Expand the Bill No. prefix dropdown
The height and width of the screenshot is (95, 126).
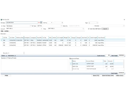(51, 23)
